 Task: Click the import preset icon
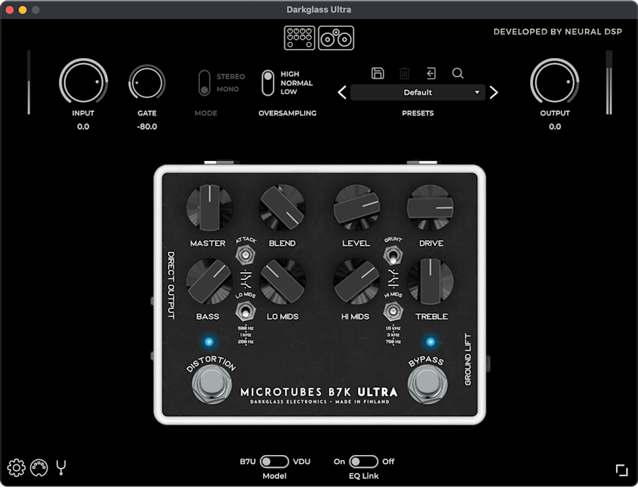(431, 73)
